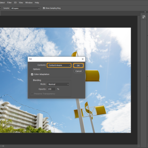
Task: Open the Contents dropdown showing Content-Aware
Action: (59, 65)
